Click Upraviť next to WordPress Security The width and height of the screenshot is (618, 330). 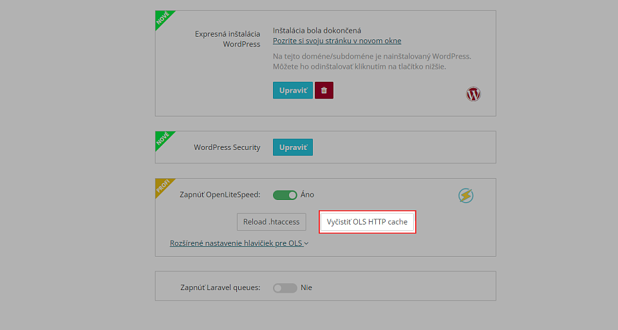pyautogui.click(x=293, y=147)
